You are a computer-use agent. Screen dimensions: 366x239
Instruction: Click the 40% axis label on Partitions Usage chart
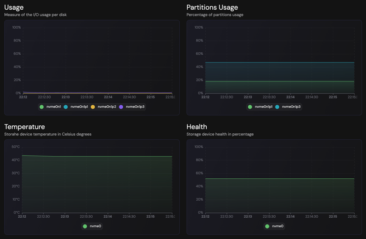click(199, 67)
